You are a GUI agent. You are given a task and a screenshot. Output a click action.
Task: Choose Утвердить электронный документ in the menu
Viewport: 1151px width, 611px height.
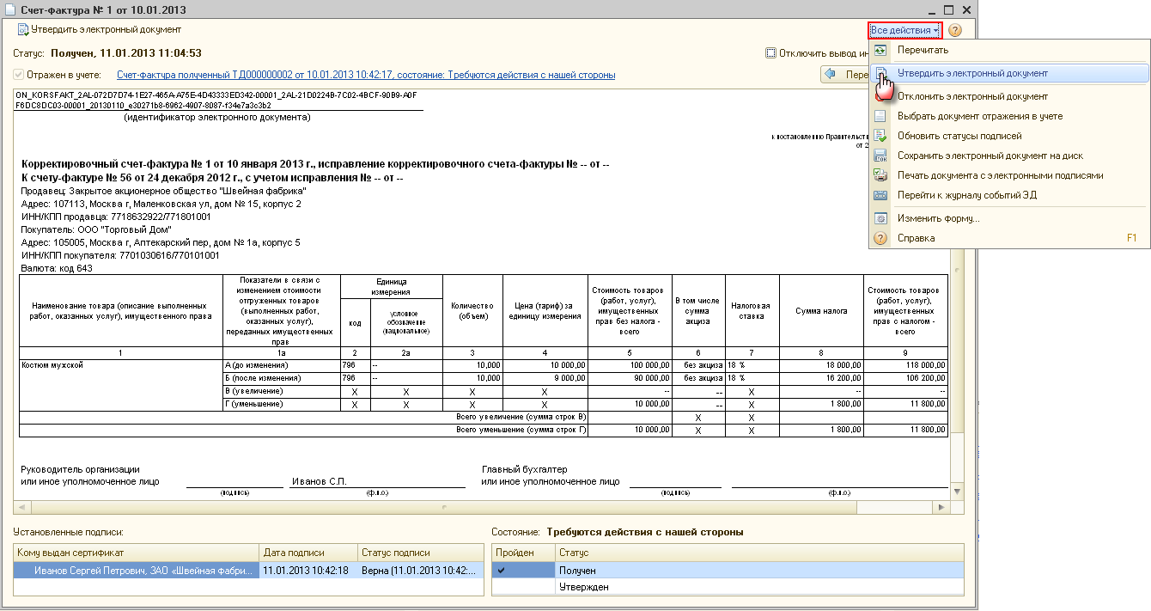tap(1009, 74)
